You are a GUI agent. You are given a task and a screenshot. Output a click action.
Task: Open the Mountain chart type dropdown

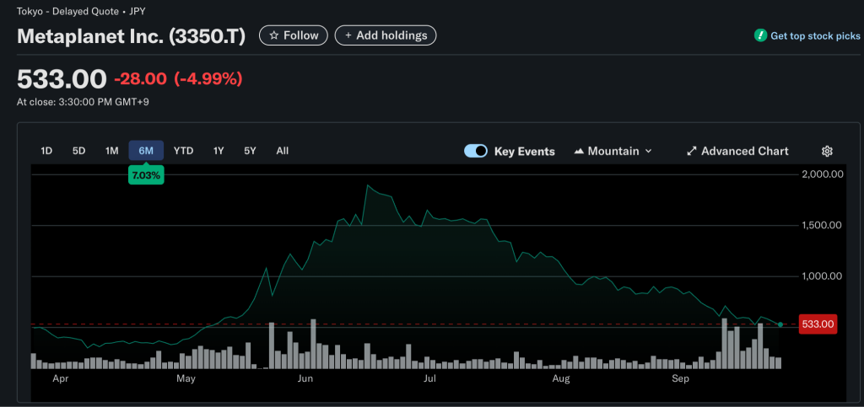(613, 151)
